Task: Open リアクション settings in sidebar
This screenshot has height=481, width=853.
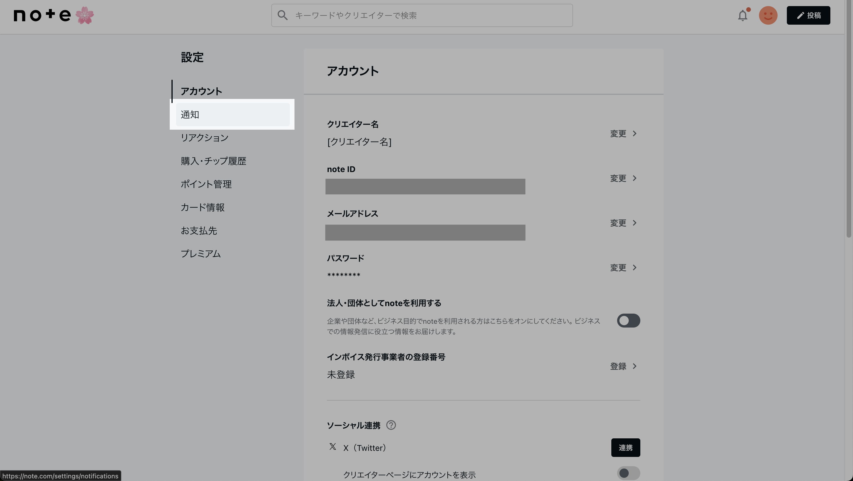Action: click(x=205, y=138)
